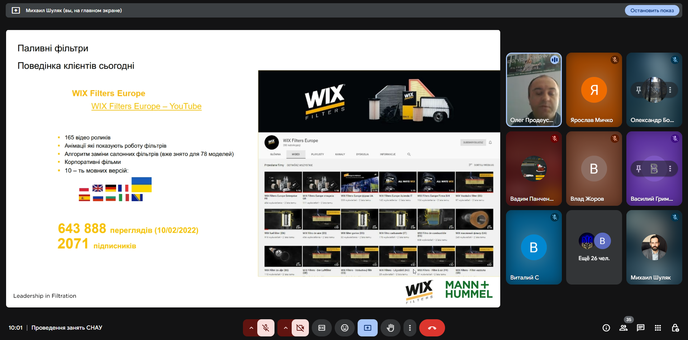This screenshot has width=688, height=340.
Task: Toggle the disabled camera button
Action: (x=300, y=328)
